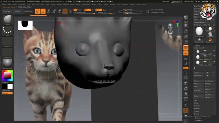Open the LightBox button
The image size is (219, 123).
(x=18, y=11)
